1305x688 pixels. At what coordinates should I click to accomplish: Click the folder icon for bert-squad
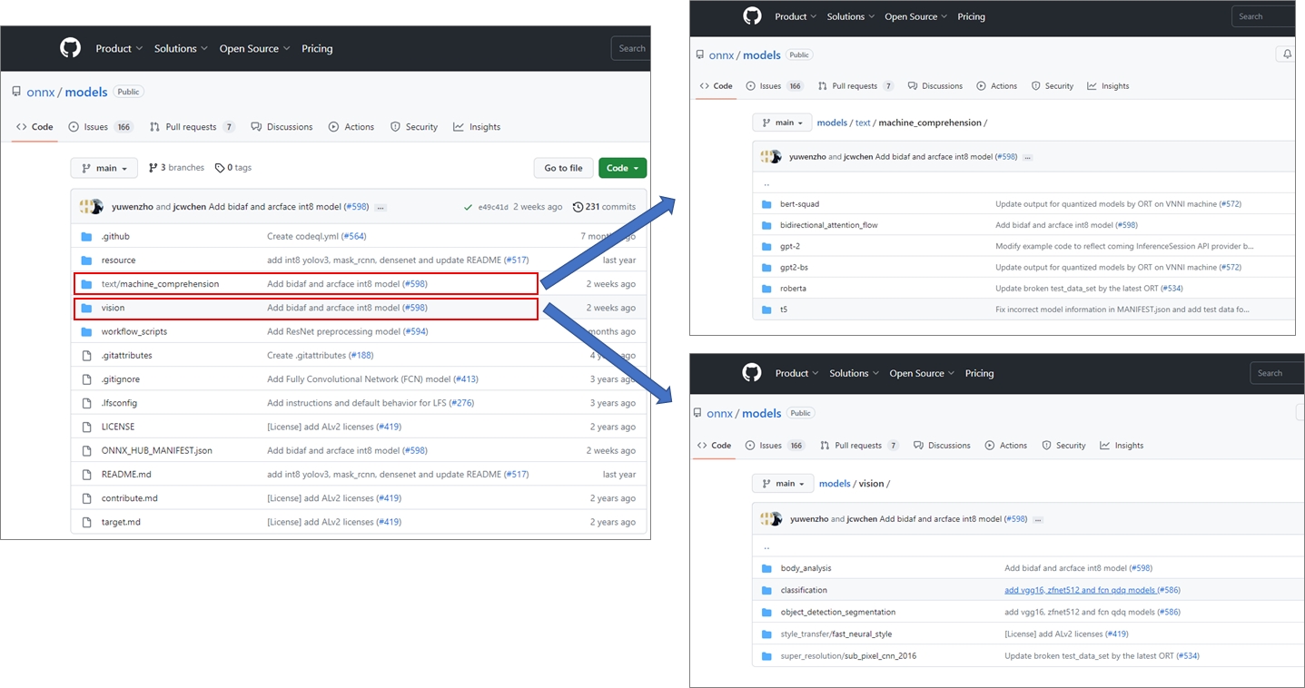pyautogui.click(x=766, y=204)
